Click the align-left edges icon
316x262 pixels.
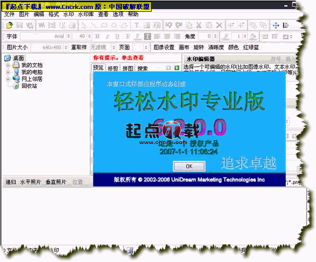click(286, 25)
